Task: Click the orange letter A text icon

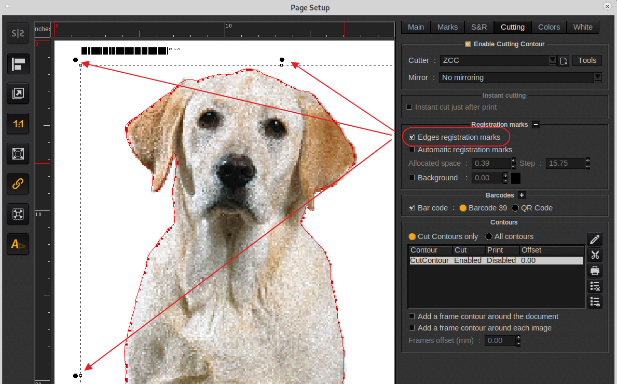Action: point(18,244)
